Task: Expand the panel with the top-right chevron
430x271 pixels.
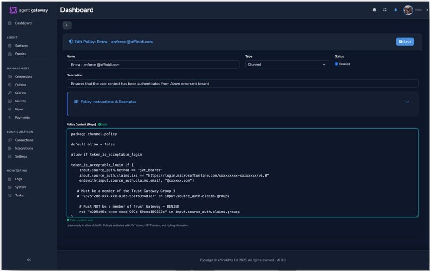Action: coord(427,10)
